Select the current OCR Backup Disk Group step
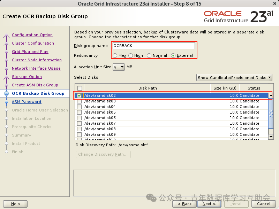 (38, 93)
